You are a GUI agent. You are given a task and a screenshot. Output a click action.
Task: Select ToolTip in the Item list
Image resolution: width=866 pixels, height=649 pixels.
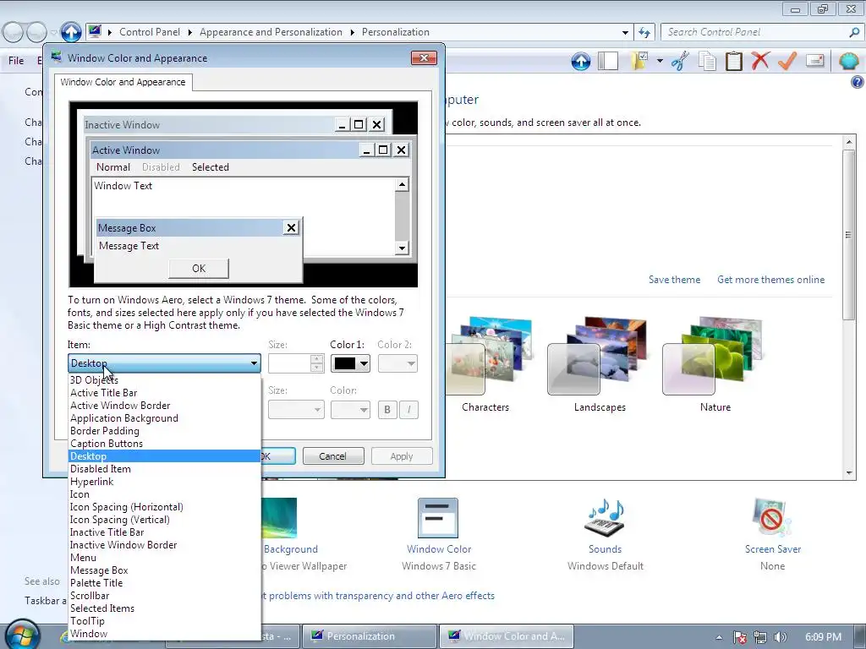tap(164, 621)
